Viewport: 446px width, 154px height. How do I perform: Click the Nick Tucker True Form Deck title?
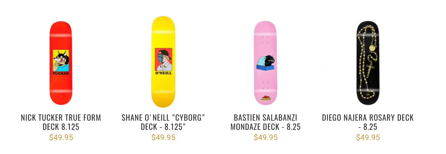point(61,122)
